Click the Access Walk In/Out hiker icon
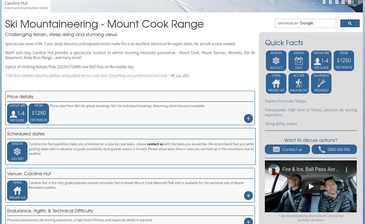 click(x=299, y=83)
